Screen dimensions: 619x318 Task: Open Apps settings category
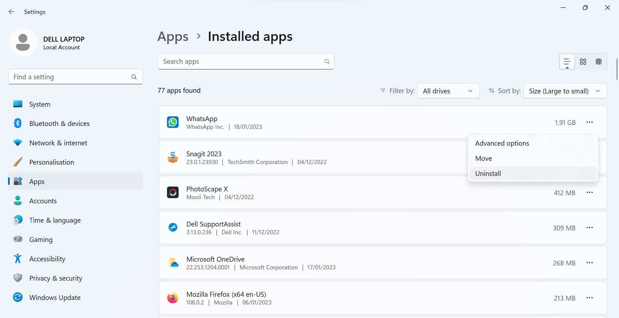[76, 181]
